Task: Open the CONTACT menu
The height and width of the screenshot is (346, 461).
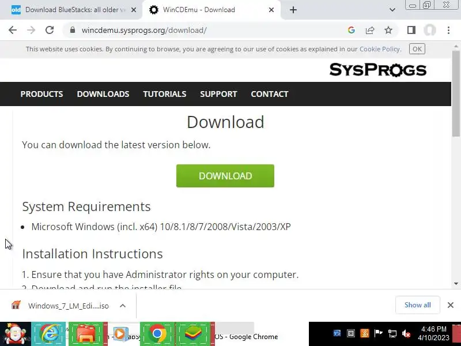Action: pos(270,94)
